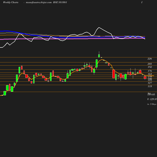Click the "V: 129.89" volume value

click(152, 99)
